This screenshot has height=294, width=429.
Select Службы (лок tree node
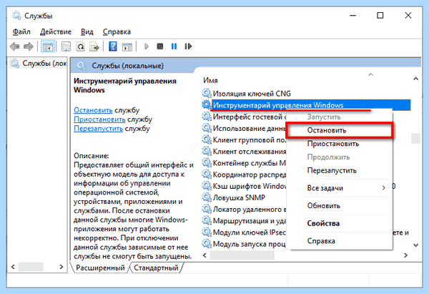click(39, 64)
